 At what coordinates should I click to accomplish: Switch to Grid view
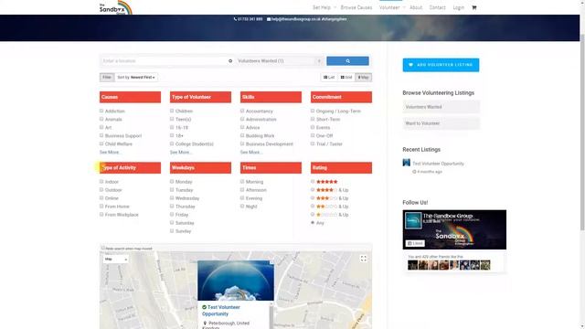[346, 77]
